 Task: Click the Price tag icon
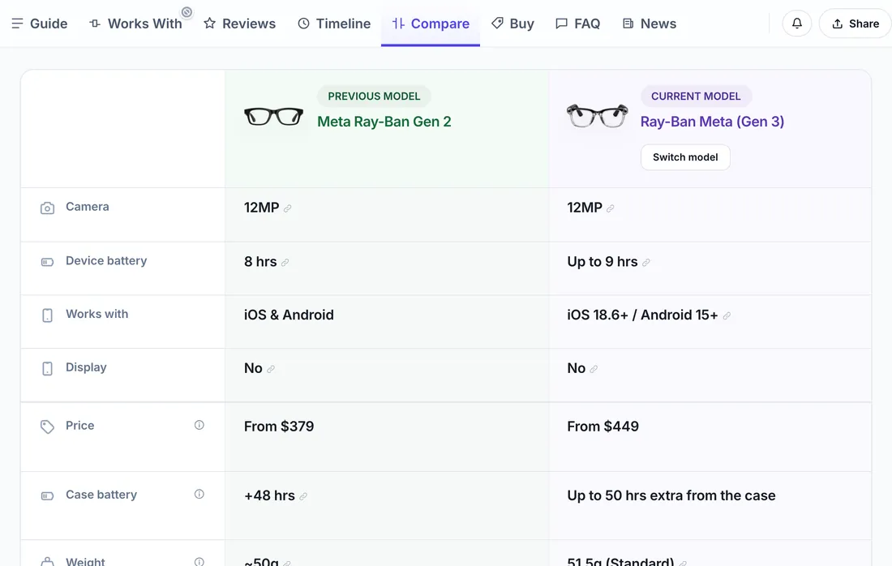point(47,427)
